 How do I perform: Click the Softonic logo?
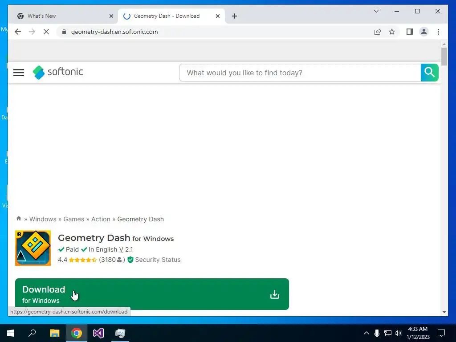58,72
